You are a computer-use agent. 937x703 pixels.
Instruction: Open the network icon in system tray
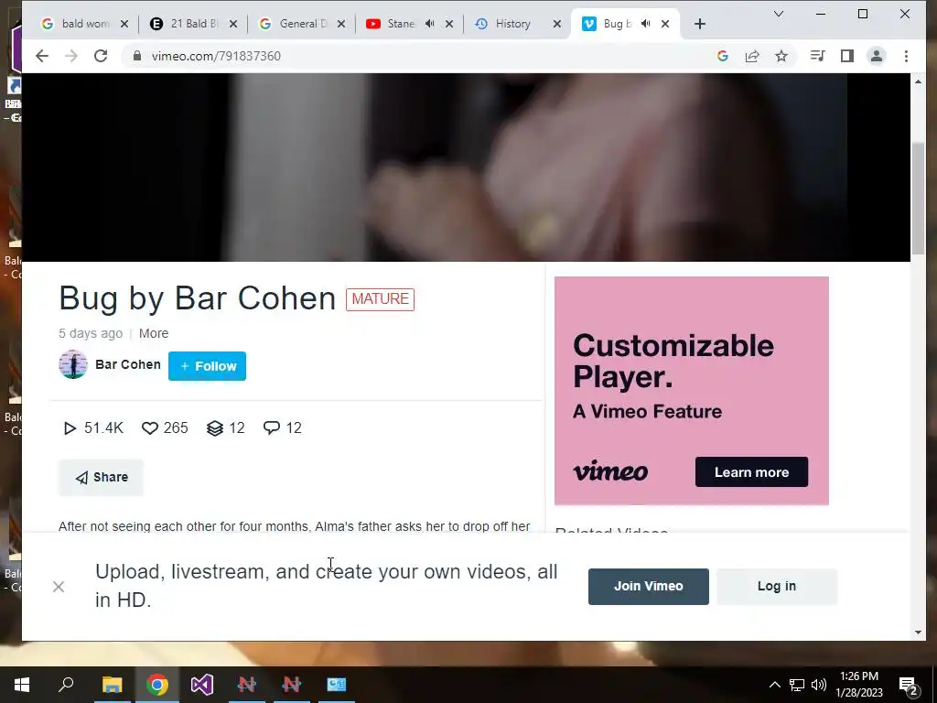pos(797,685)
